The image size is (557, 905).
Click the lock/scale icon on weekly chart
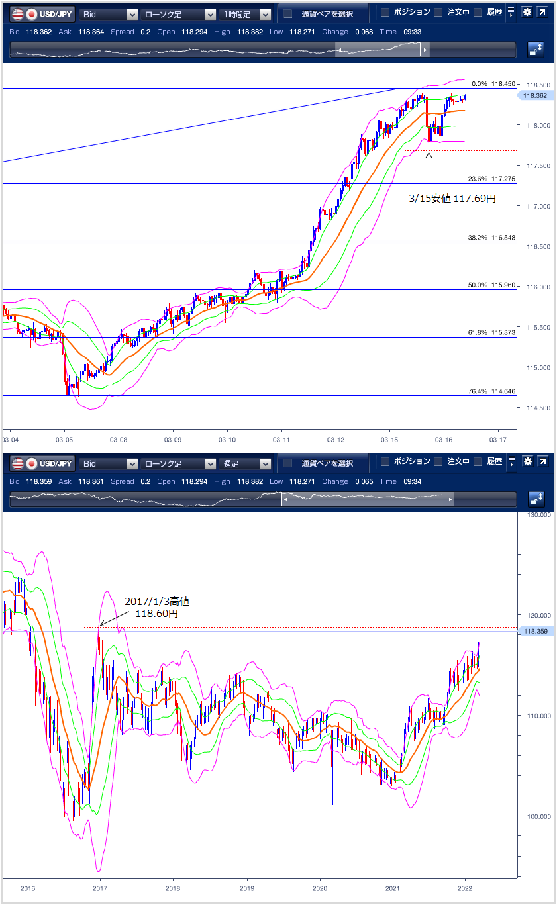pyautogui.click(x=535, y=499)
